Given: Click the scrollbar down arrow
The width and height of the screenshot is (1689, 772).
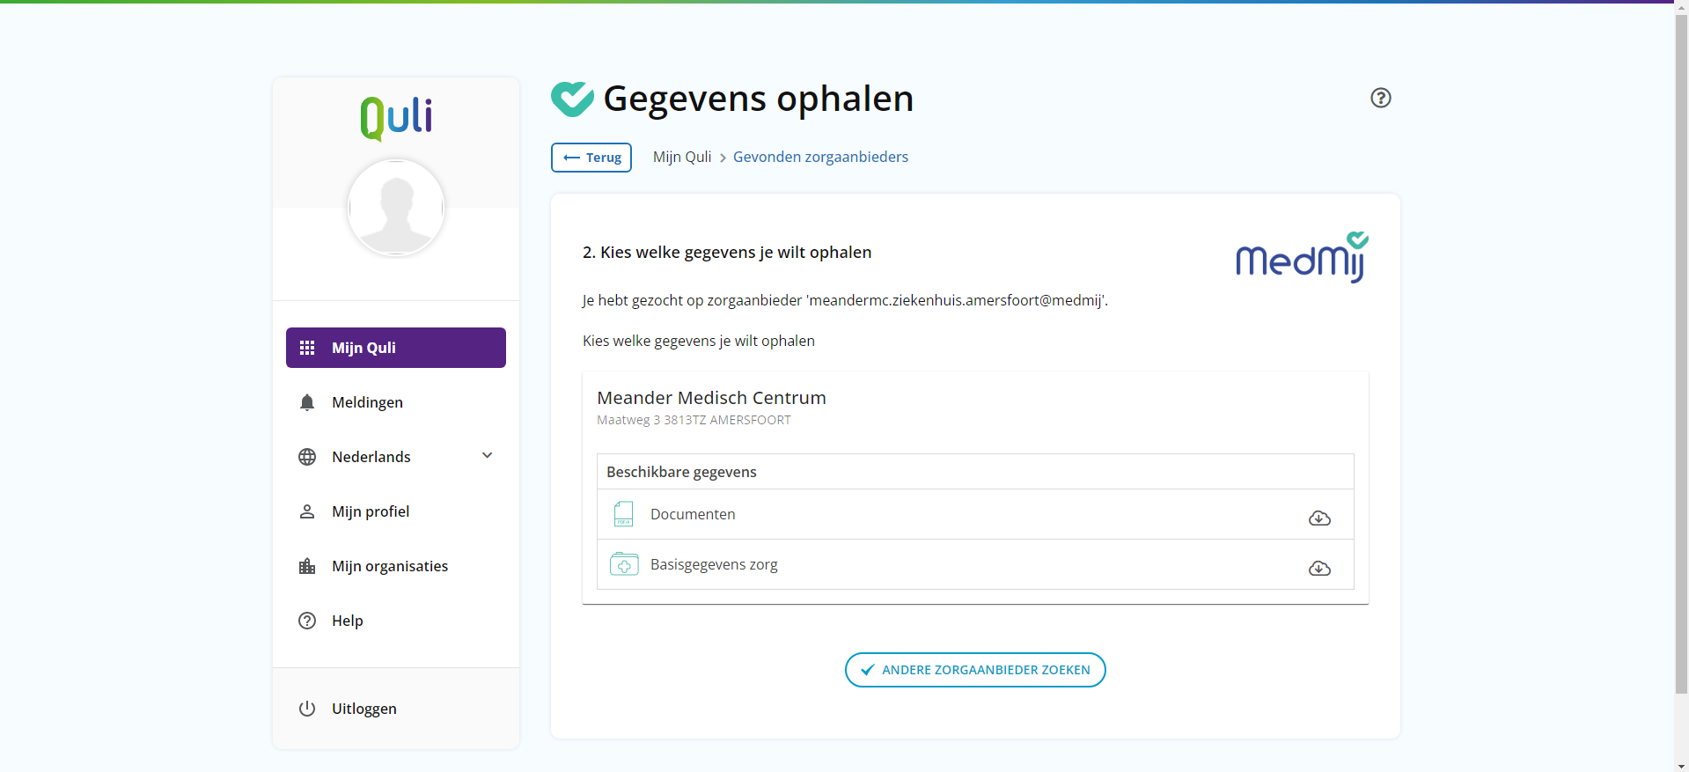Looking at the screenshot, I should (x=1681, y=765).
